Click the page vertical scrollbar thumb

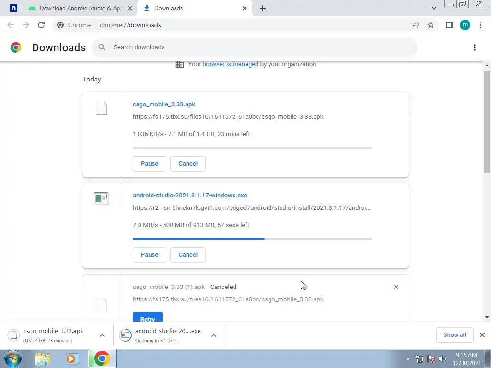pyautogui.click(x=487, y=122)
